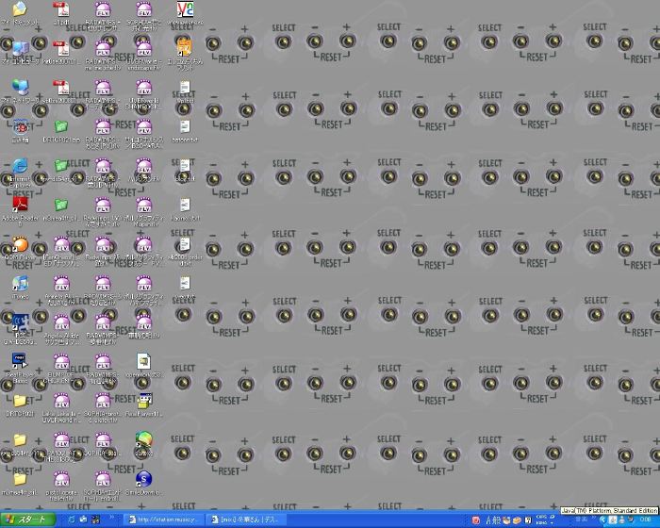Viewport: 660px width, 528px height.
Task: Open the a1.pdf document icon
Action: [x=61, y=8]
